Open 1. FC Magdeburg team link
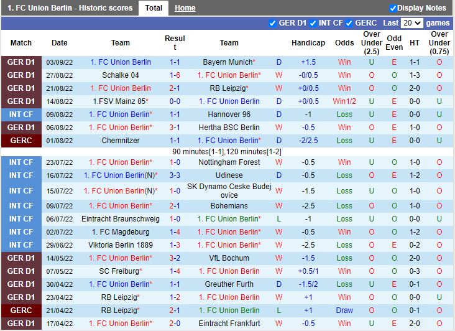This screenshot has width=455, height=331. pyautogui.click(x=121, y=232)
